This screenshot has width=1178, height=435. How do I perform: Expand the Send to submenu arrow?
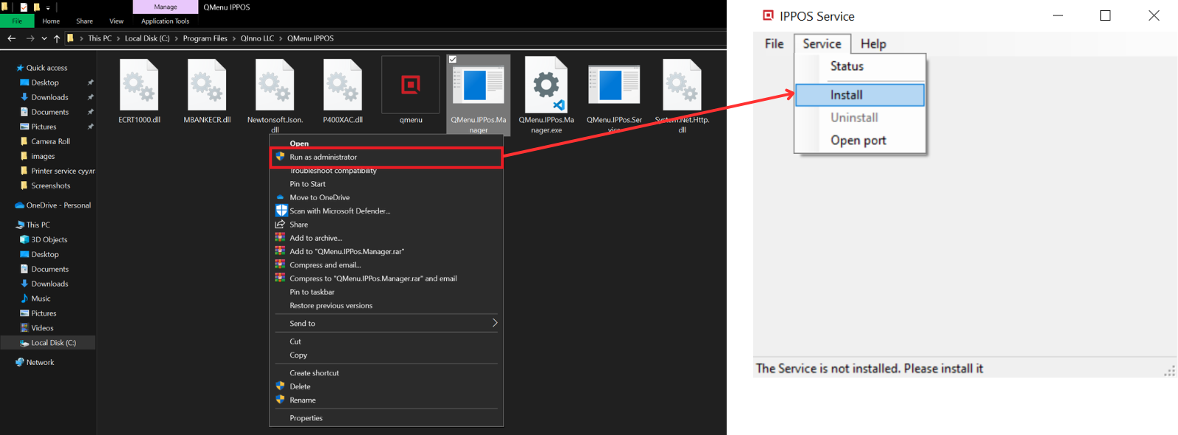point(495,323)
